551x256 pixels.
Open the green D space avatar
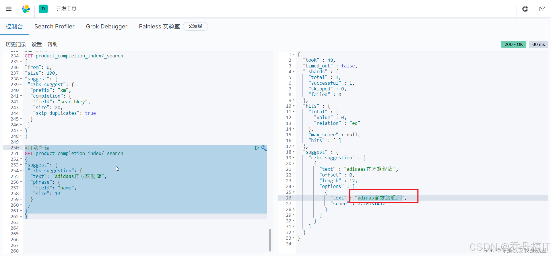point(43,9)
